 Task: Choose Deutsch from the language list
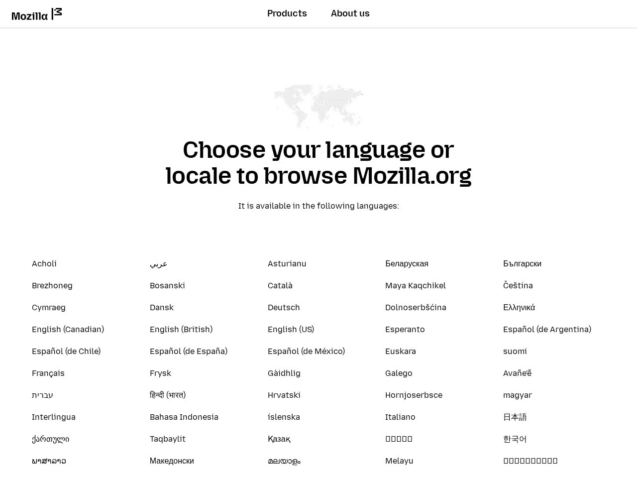(x=284, y=307)
